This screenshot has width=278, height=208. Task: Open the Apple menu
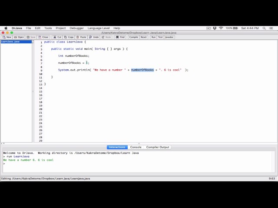[6, 28]
